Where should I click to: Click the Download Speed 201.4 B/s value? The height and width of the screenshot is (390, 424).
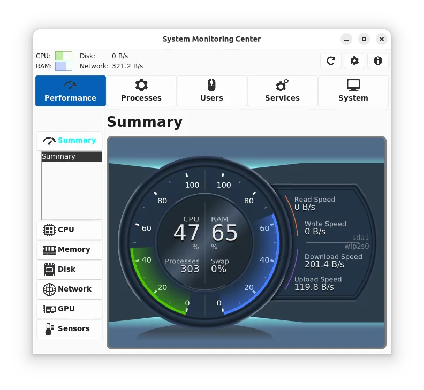324,264
